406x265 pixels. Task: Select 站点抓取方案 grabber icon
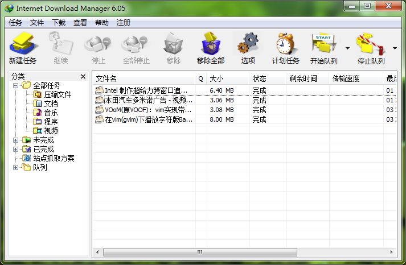[26, 158]
